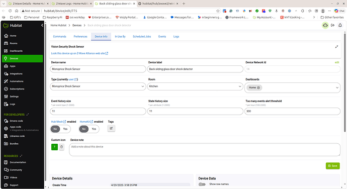347x189 pixels.
Task: Select Devices in the sidebar
Action: [x=22, y=58]
